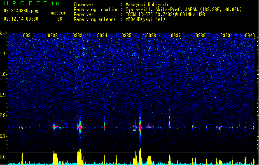Select the filename 0212140930.png
Screen dimensions: 259x165
tap(21, 11)
